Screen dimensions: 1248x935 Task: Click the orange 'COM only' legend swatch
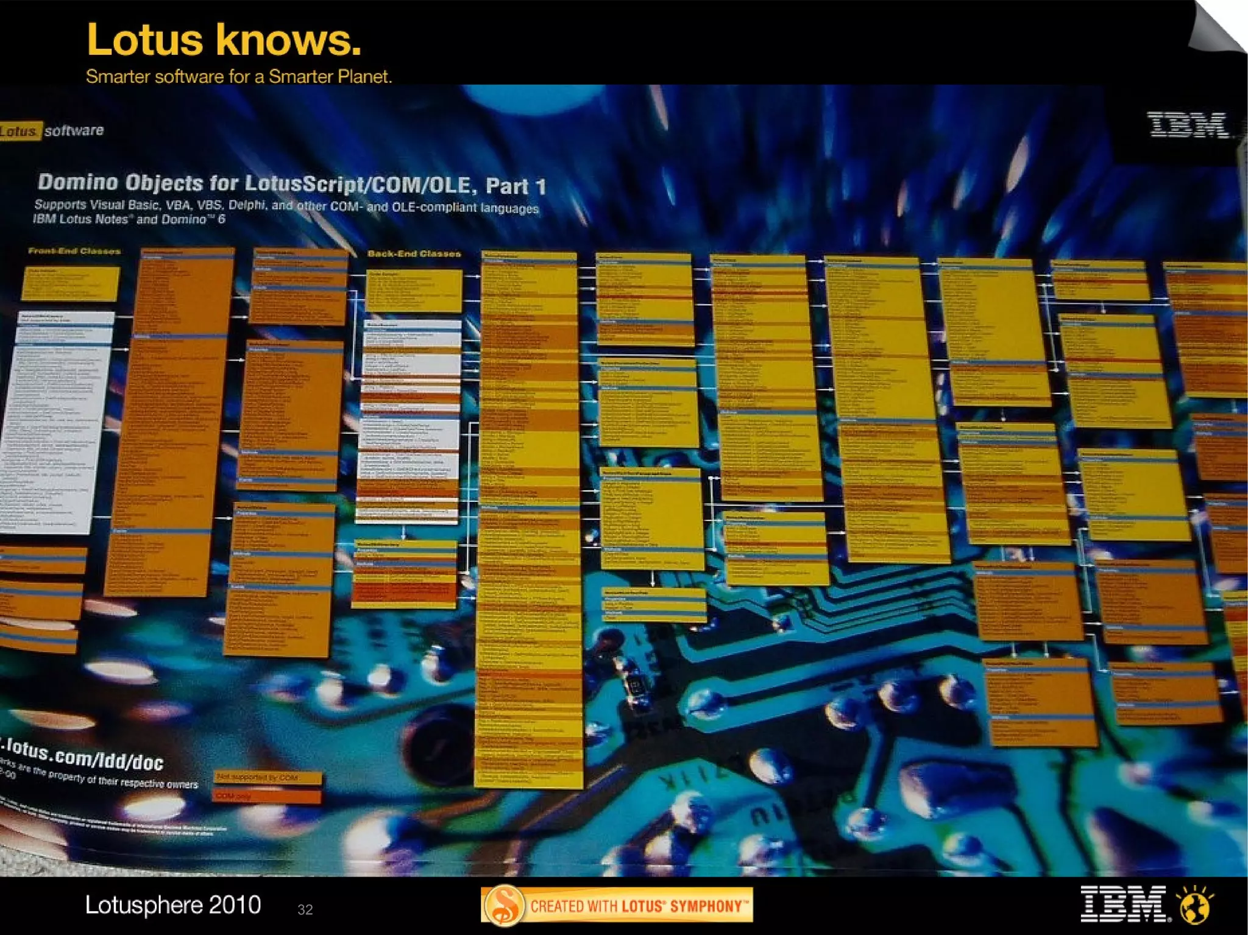click(267, 796)
